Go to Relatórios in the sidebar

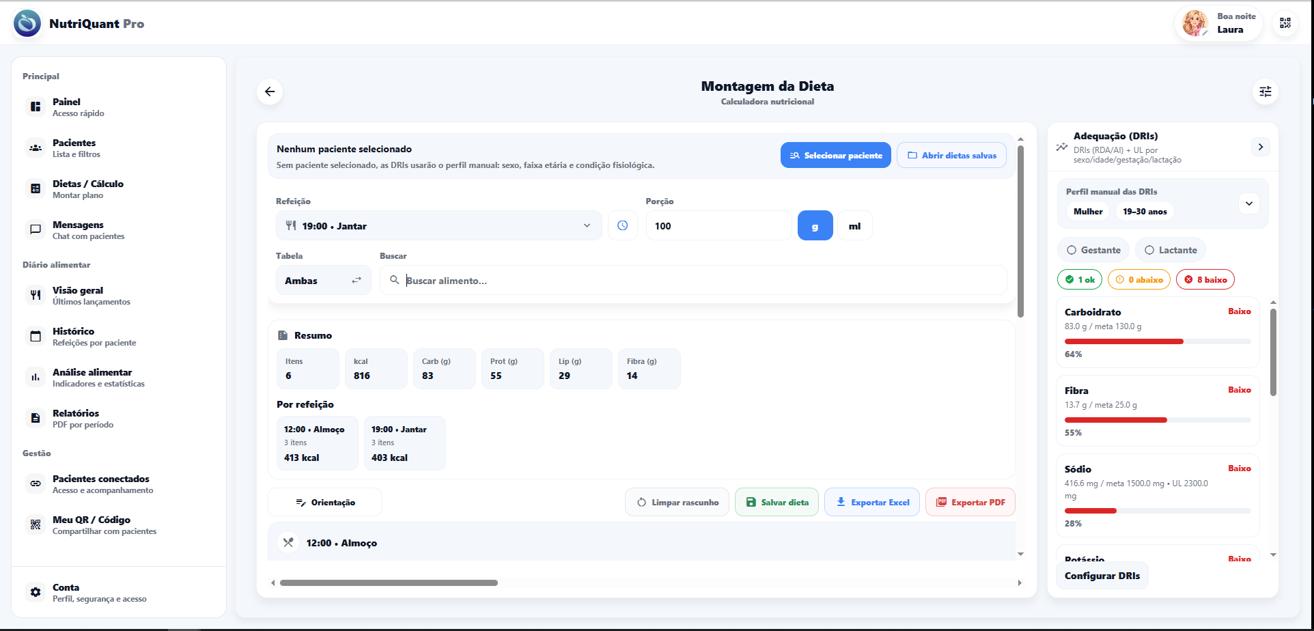(75, 418)
